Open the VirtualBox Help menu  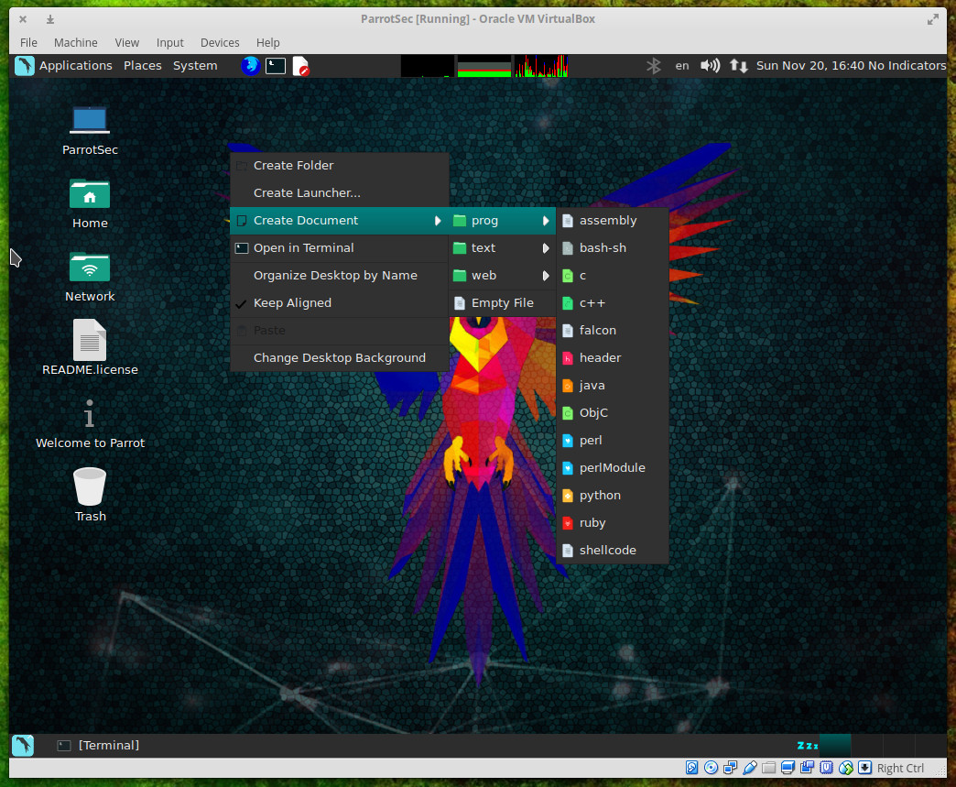click(267, 43)
